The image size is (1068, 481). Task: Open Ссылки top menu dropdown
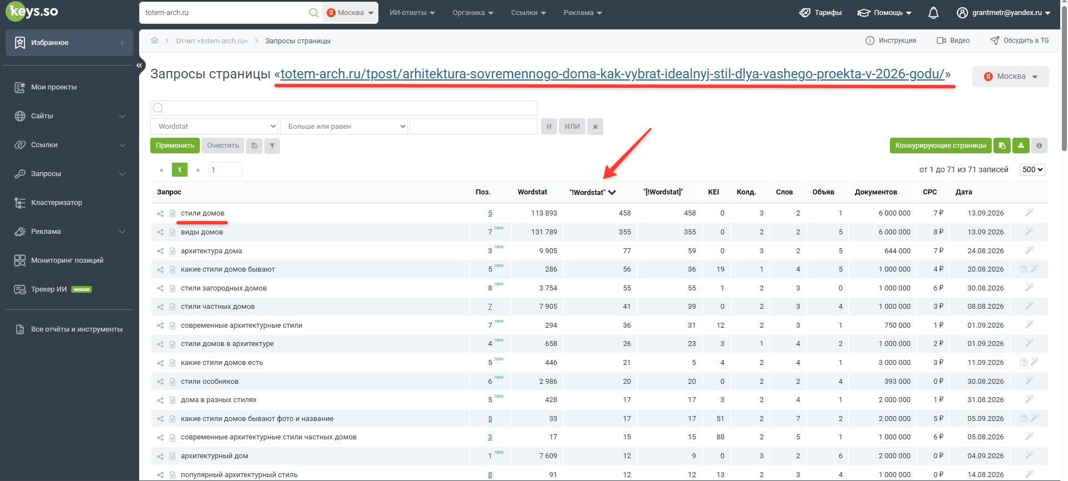529,13
